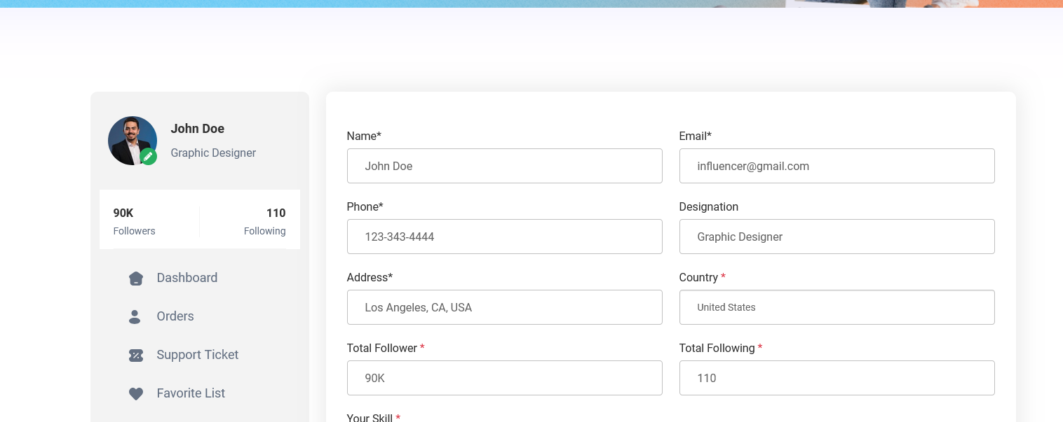Image resolution: width=1063 pixels, height=422 pixels.
Task: Click the Support Ticket icon
Action: [136, 356]
